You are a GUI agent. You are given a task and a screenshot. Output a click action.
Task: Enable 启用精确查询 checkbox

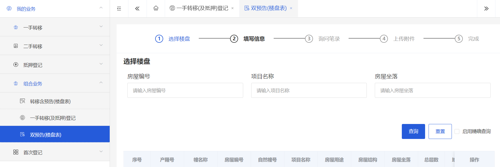(x=457, y=131)
